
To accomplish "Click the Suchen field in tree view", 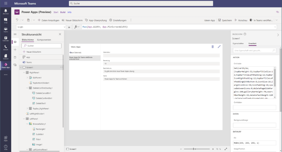I will [41, 46].
